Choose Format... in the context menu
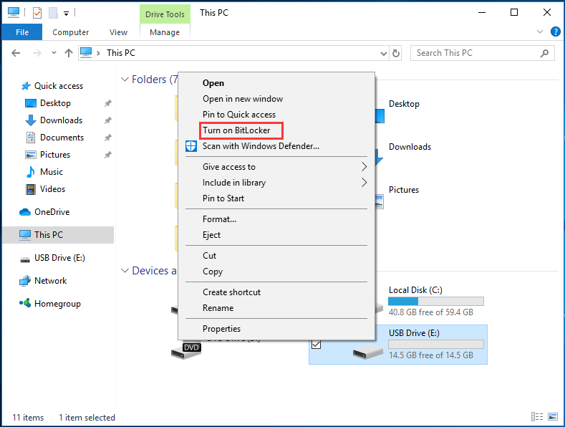 219,219
